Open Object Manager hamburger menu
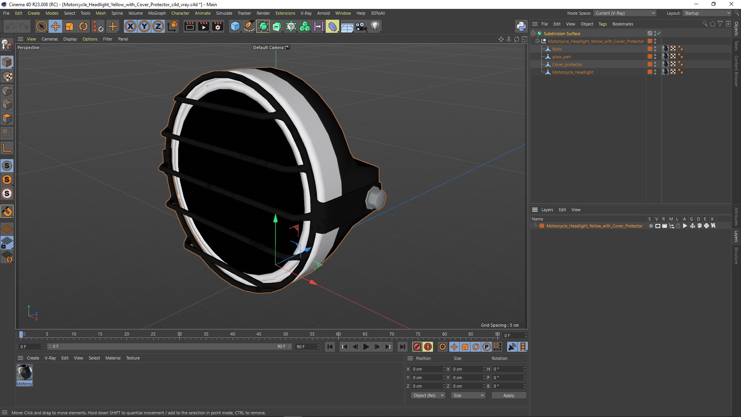Screen dimensions: 741x417 [535, 24]
